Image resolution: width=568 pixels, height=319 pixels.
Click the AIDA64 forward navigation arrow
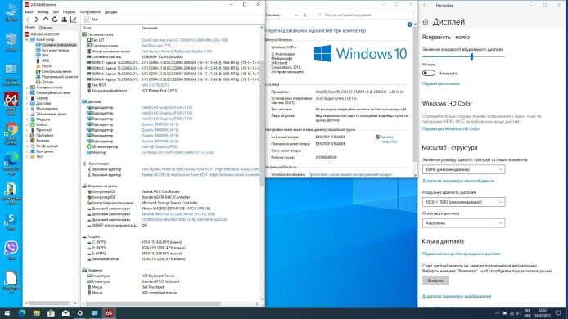[36, 20]
